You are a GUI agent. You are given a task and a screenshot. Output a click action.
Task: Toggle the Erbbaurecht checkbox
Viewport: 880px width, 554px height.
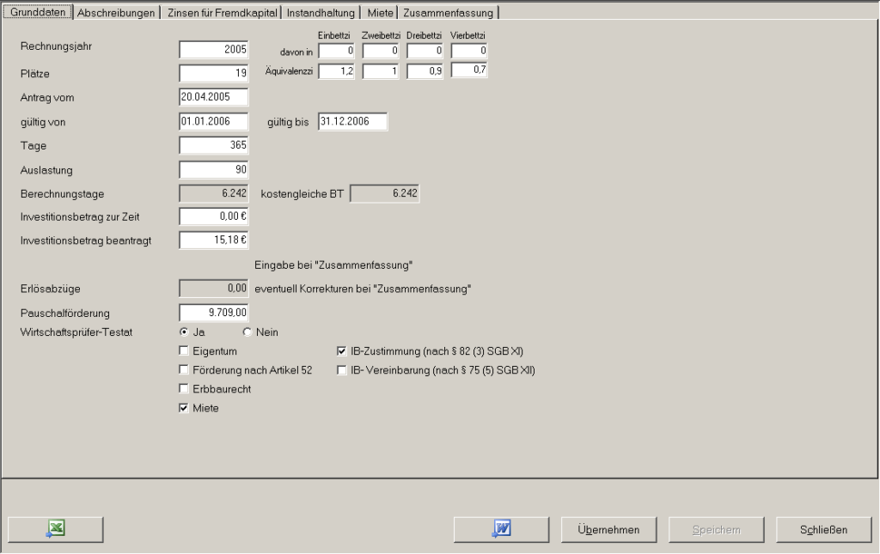pyautogui.click(x=184, y=389)
